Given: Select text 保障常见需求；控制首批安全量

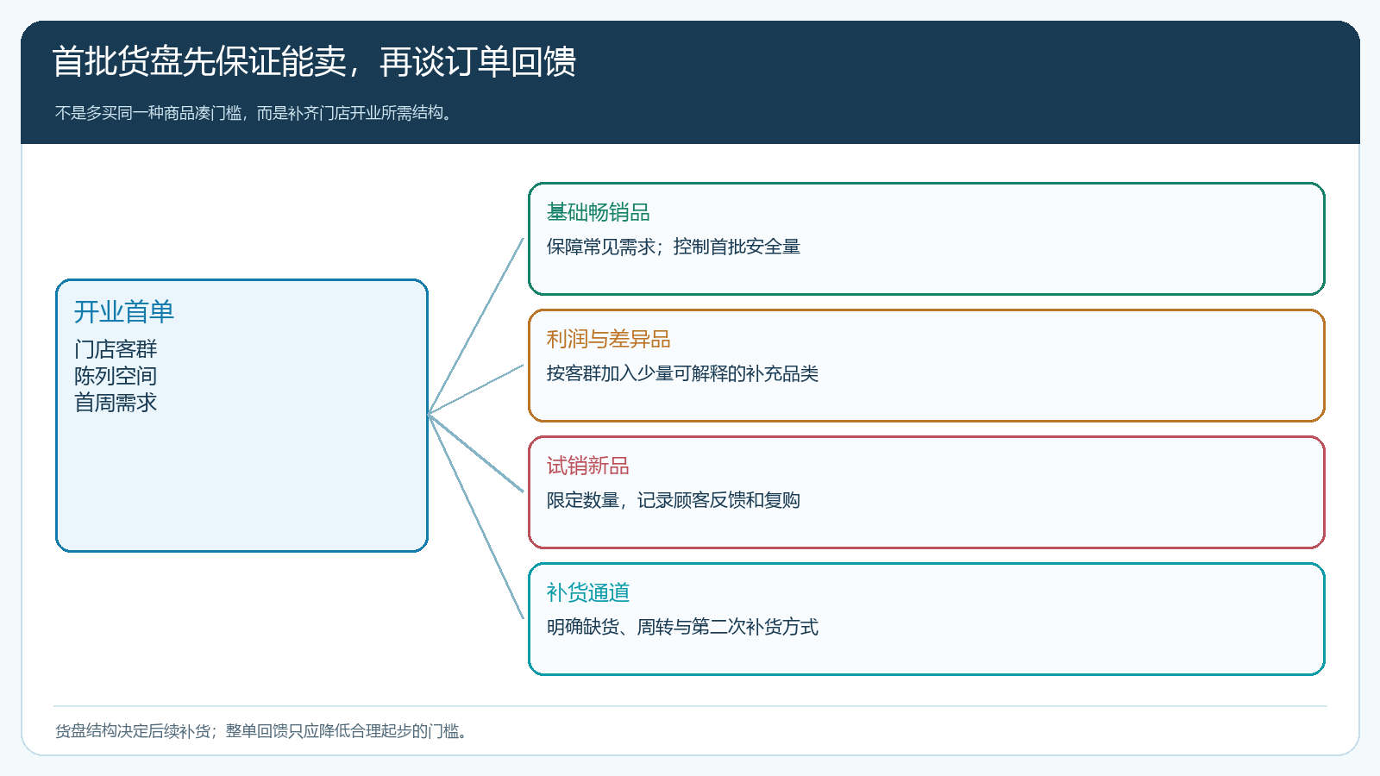Looking at the screenshot, I should pos(674,247).
